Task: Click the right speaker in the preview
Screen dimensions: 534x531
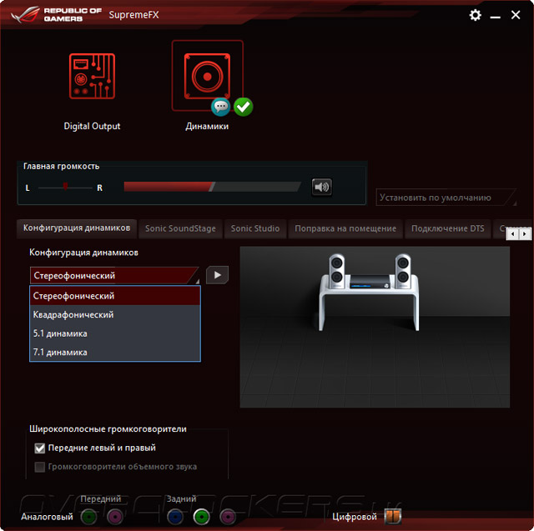Action: click(x=403, y=271)
